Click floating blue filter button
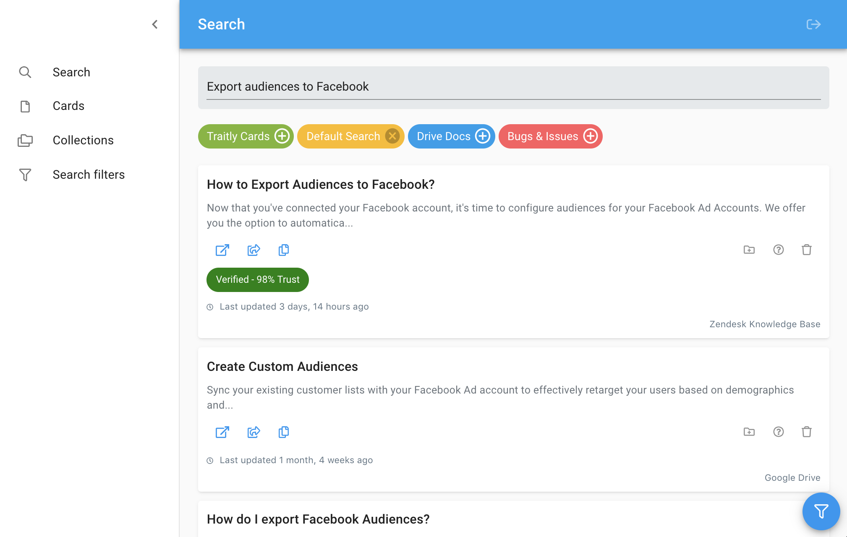This screenshot has height=537, width=847. 821,511
